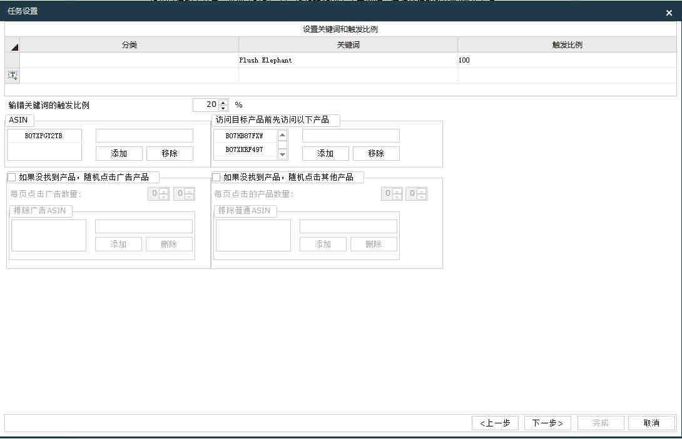Enable random click on other products checkbox
This screenshot has width=682, height=439.
216,178
